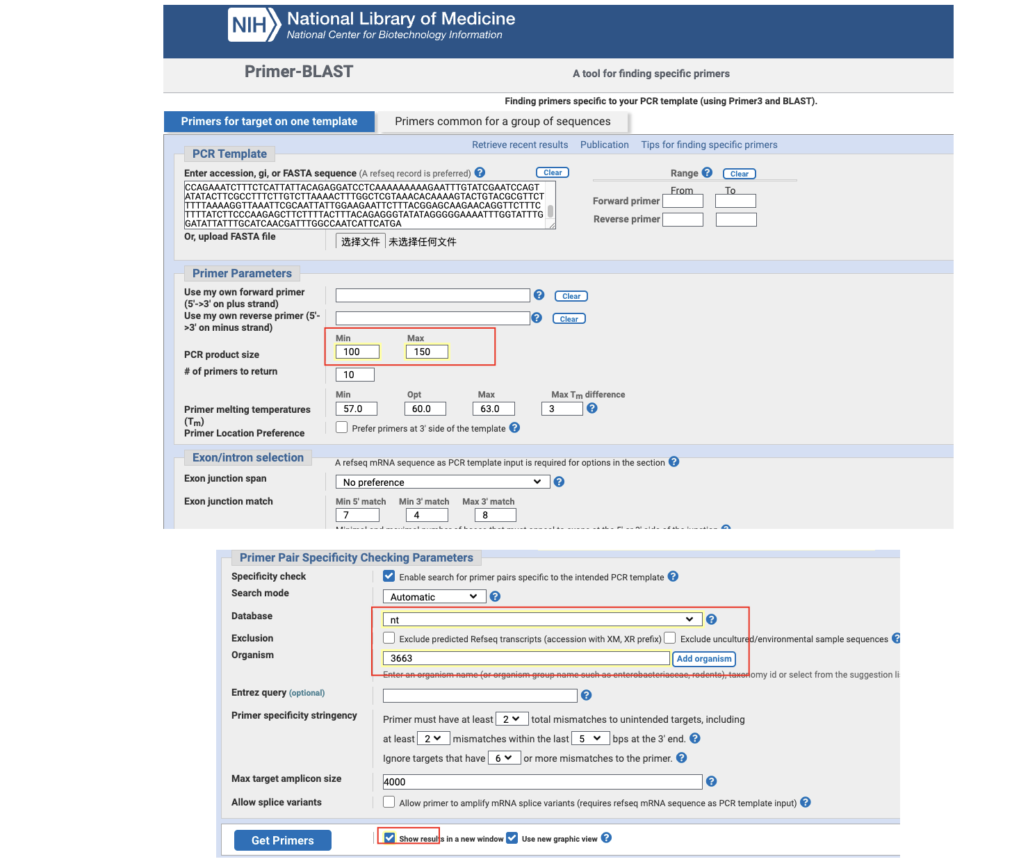Clear the primer Range fields
The image size is (1012, 866).
pyautogui.click(x=739, y=174)
